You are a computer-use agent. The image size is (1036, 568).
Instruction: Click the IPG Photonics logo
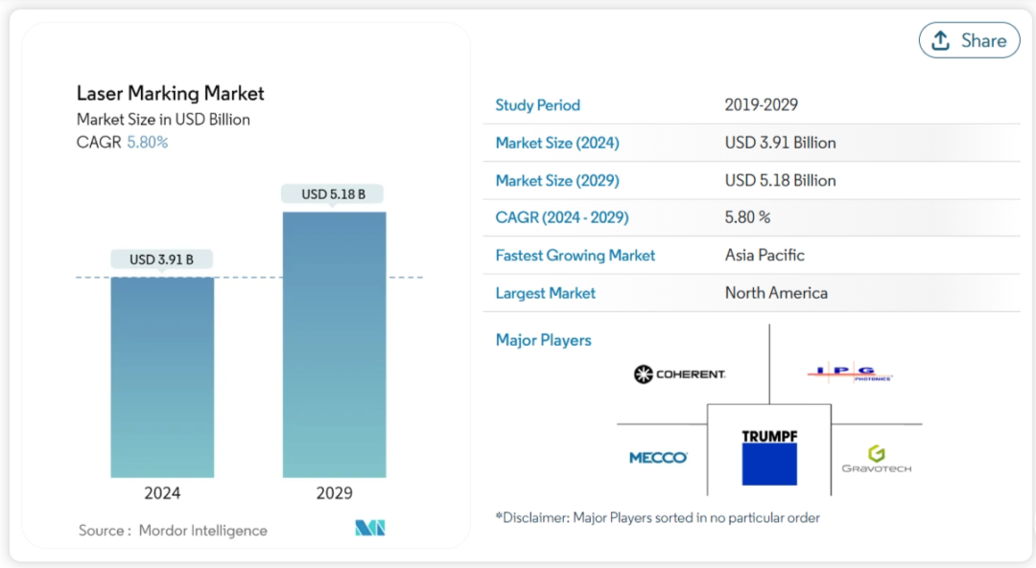point(850,374)
